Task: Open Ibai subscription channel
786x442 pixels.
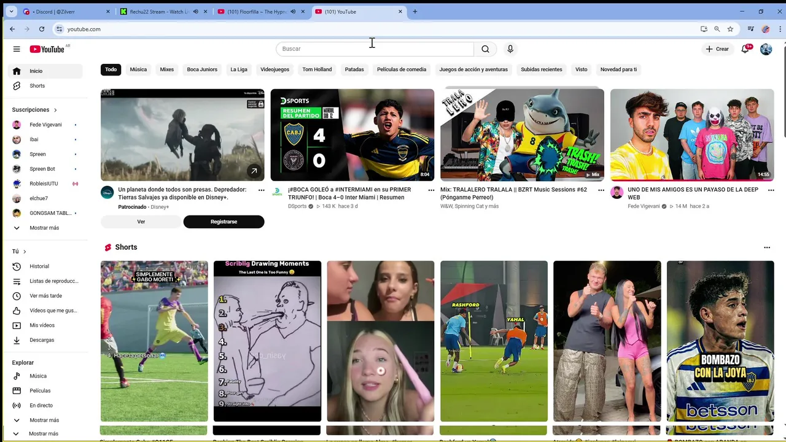Action: 45,139
